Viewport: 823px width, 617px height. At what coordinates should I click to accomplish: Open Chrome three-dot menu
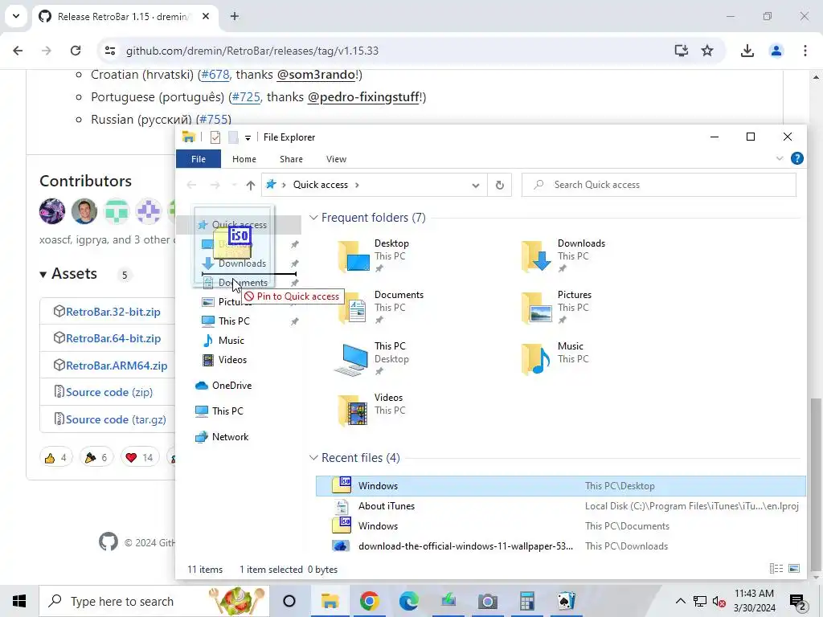point(805,51)
